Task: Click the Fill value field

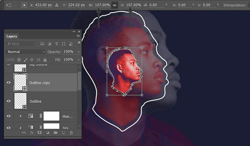Action: [68, 60]
